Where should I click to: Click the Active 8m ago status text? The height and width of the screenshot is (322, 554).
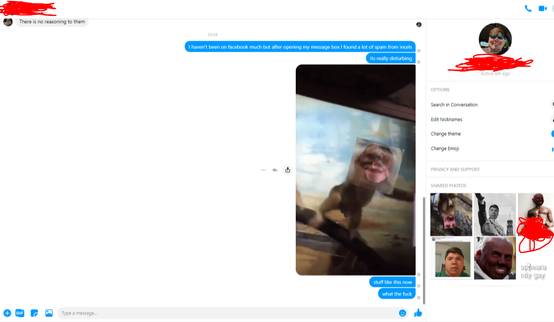pyautogui.click(x=495, y=74)
